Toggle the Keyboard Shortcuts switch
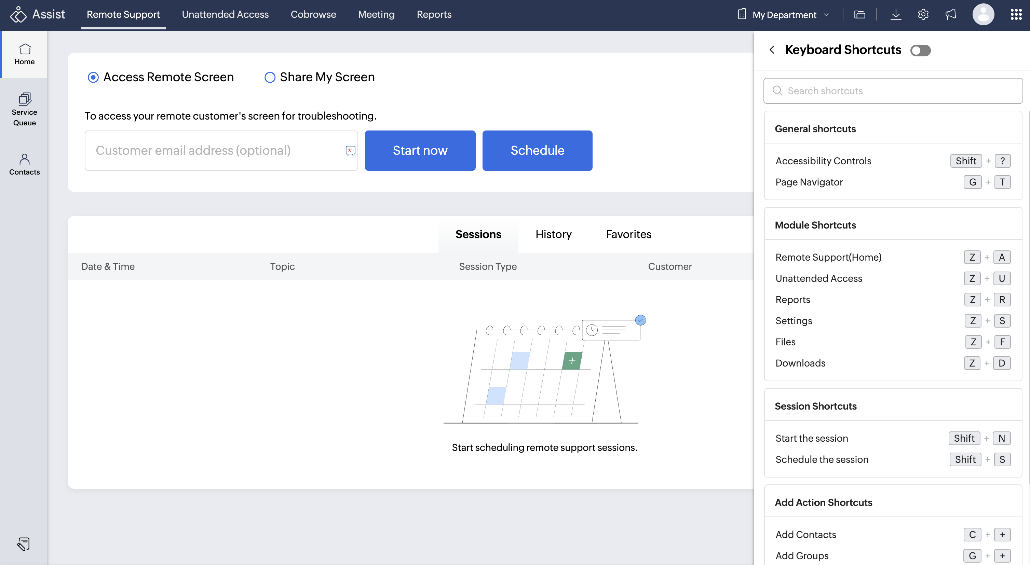This screenshot has height=565, width=1030. (x=920, y=50)
